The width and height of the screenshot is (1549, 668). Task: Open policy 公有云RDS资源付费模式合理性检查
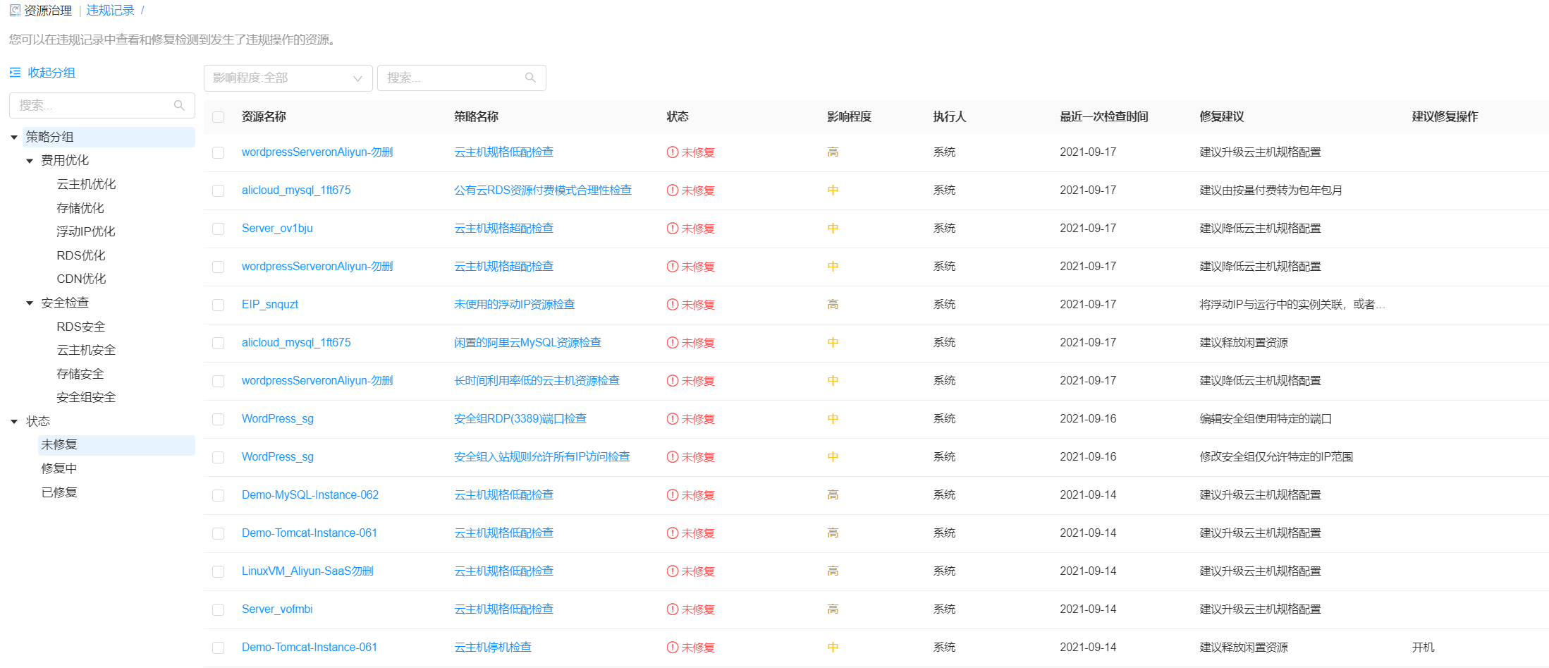(x=543, y=190)
